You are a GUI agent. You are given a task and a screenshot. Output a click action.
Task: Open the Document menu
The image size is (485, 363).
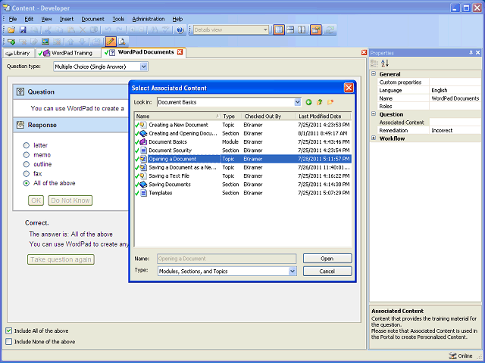(92, 19)
